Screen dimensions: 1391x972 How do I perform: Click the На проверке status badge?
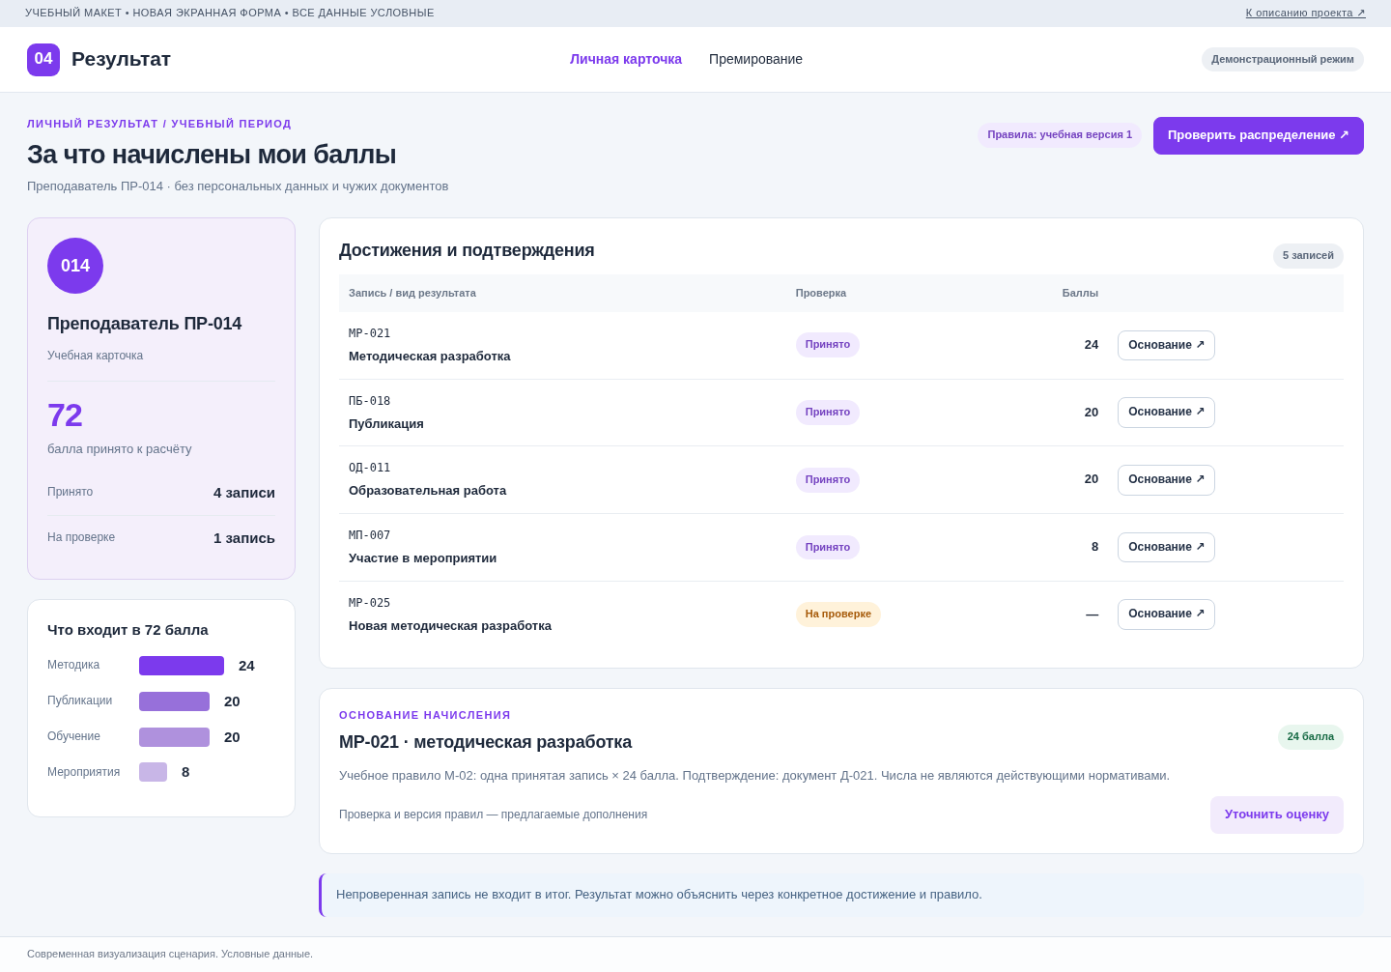point(838,615)
